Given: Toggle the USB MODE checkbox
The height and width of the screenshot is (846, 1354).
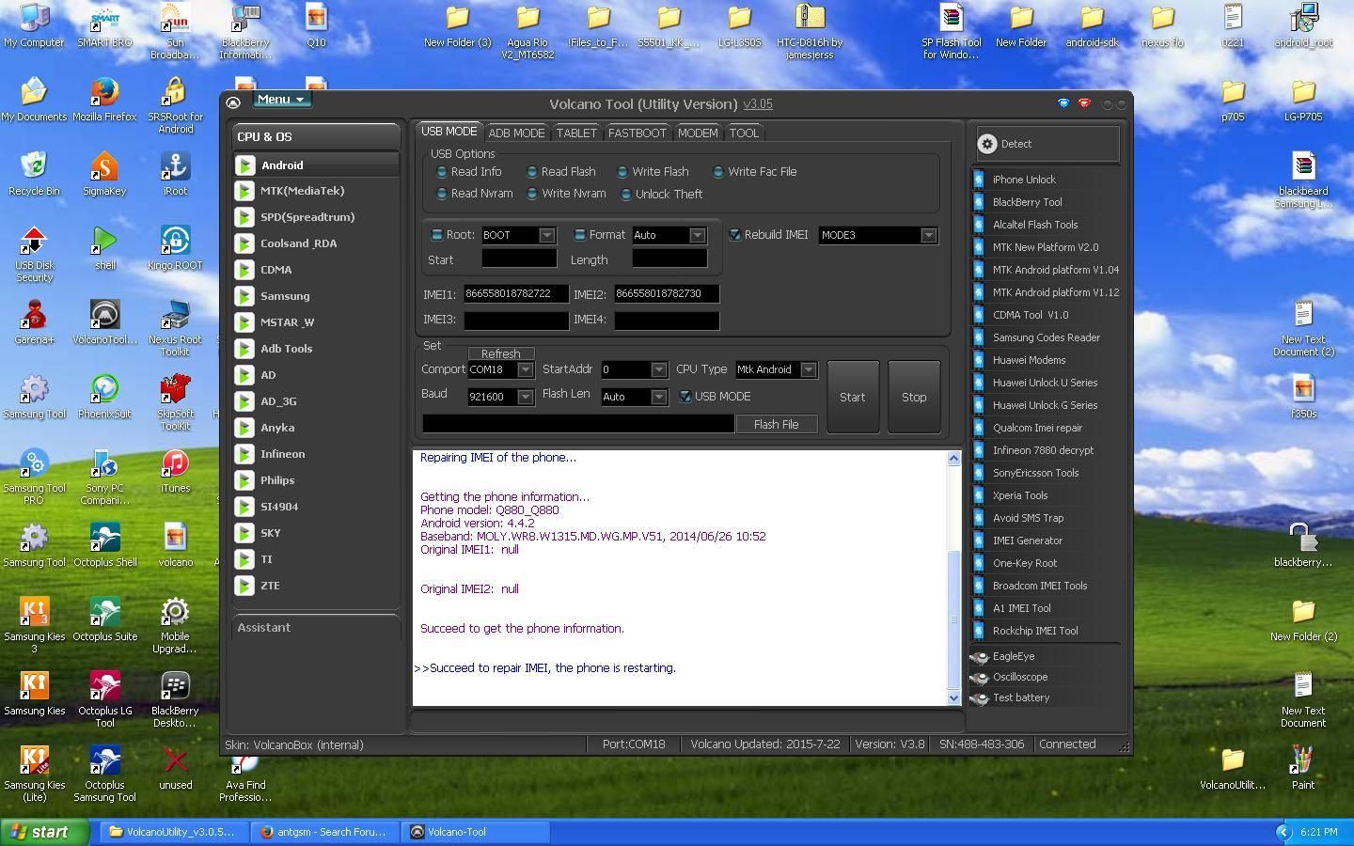Looking at the screenshot, I should [685, 397].
